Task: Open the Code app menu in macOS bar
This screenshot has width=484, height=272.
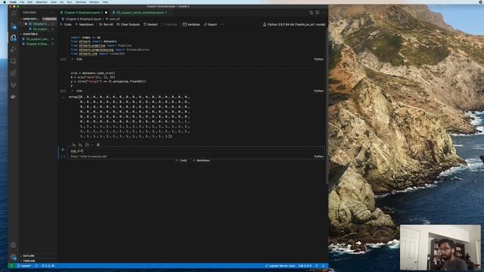Action: [13, 2]
